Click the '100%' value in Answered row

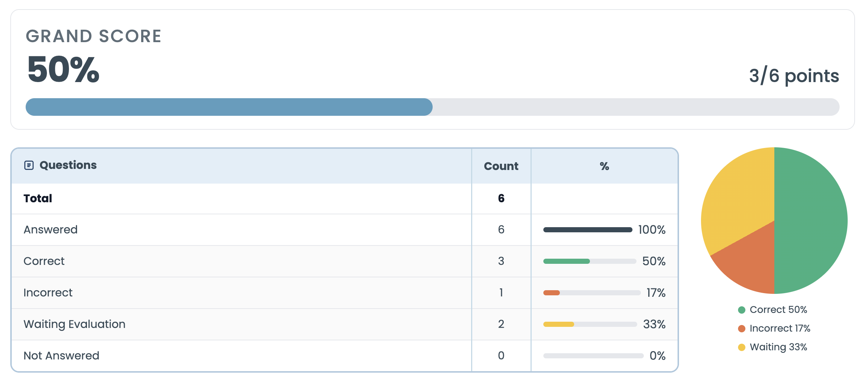coord(652,230)
